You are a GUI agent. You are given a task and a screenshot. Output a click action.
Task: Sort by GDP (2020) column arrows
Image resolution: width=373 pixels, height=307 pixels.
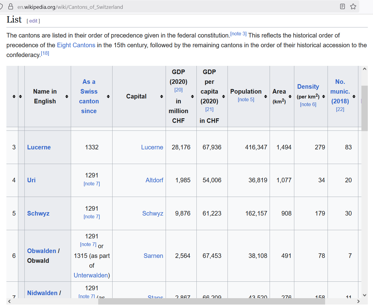pos(192,96)
